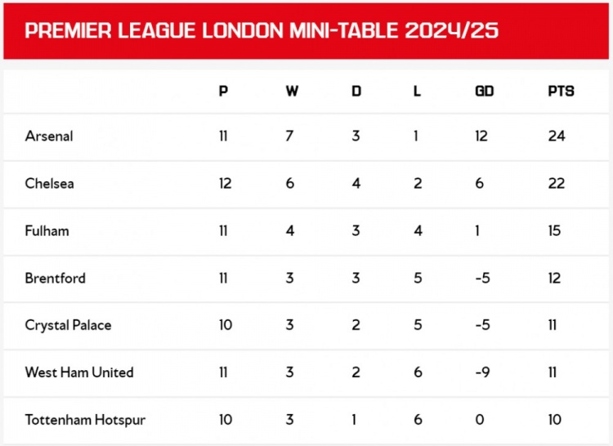Click Tottenham Hotspur's goal difference of 0

tap(480, 420)
